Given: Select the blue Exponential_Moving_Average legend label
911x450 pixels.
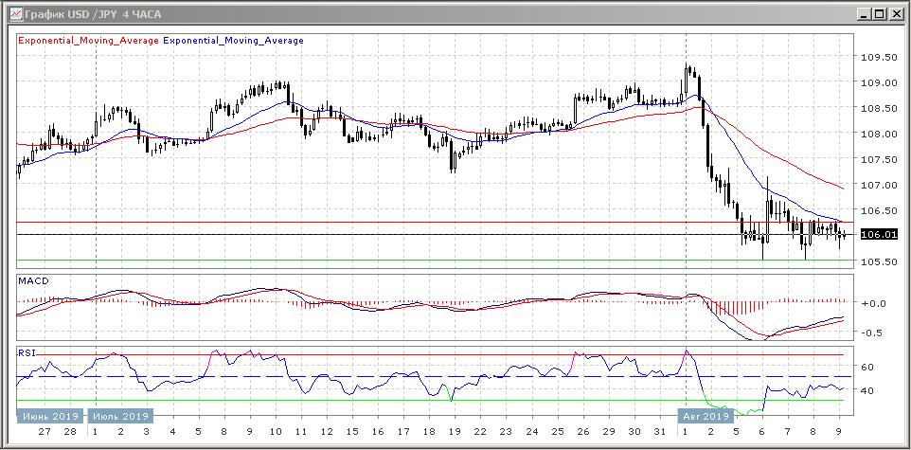Looking at the screenshot, I should (x=234, y=41).
